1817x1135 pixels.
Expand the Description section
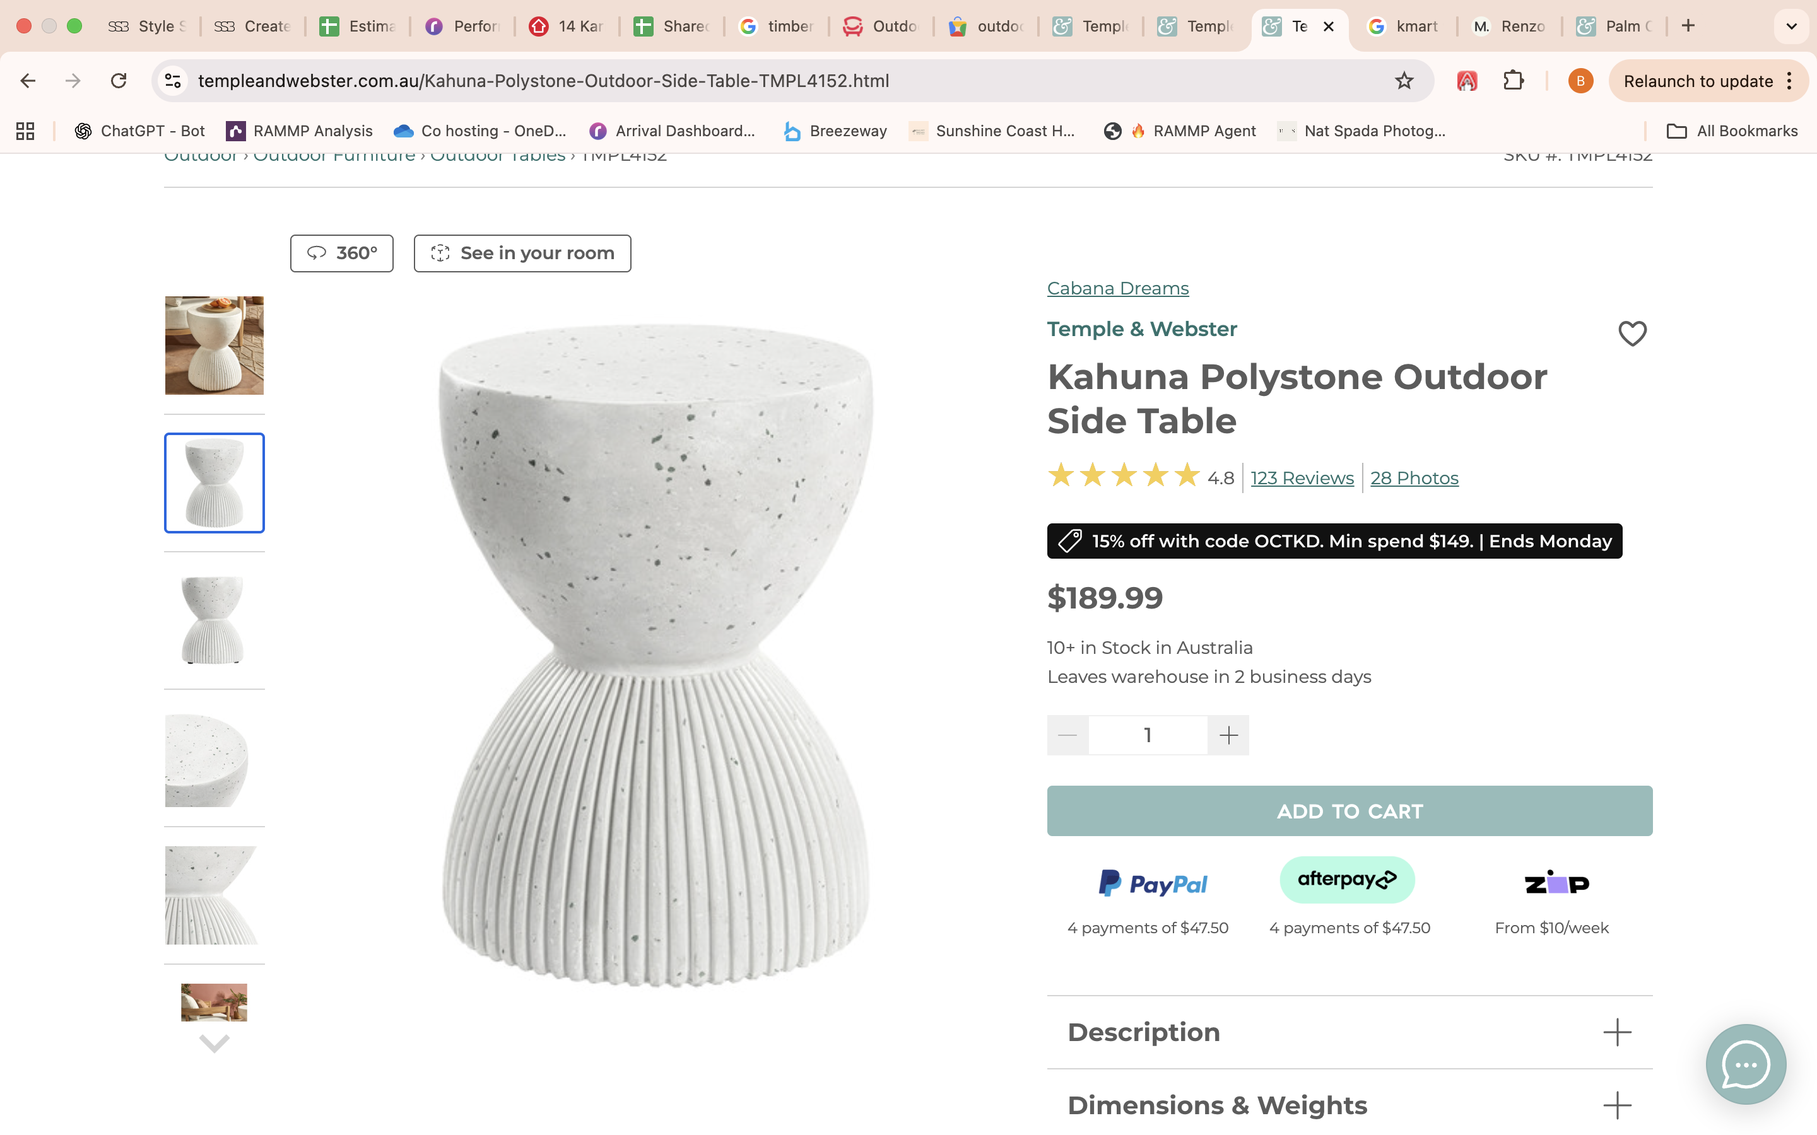click(x=1616, y=1032)
